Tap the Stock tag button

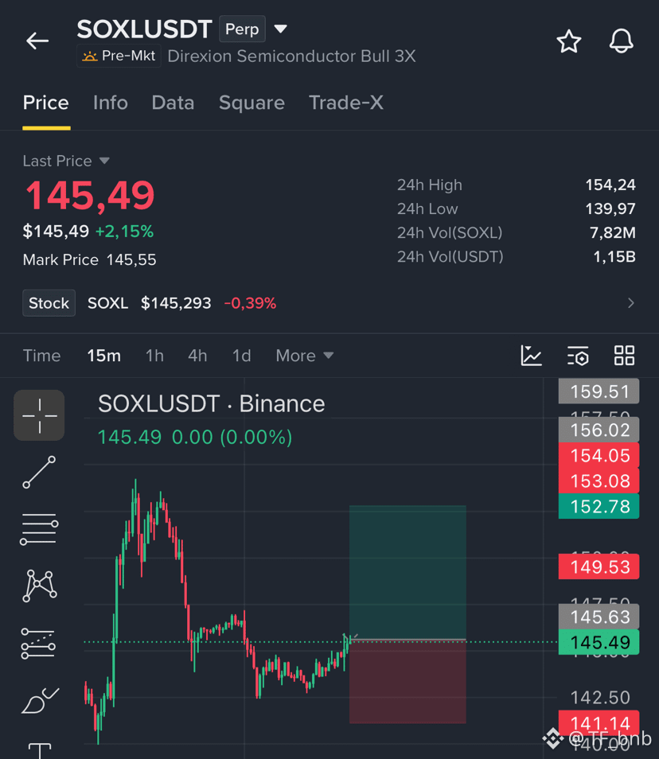tap(49, 303)
